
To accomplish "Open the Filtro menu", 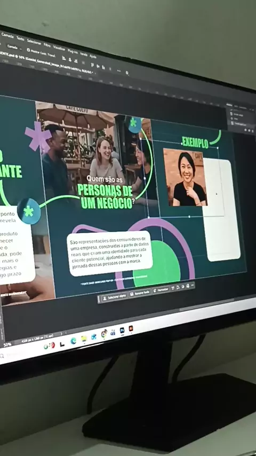I will (x=47, y=44).
